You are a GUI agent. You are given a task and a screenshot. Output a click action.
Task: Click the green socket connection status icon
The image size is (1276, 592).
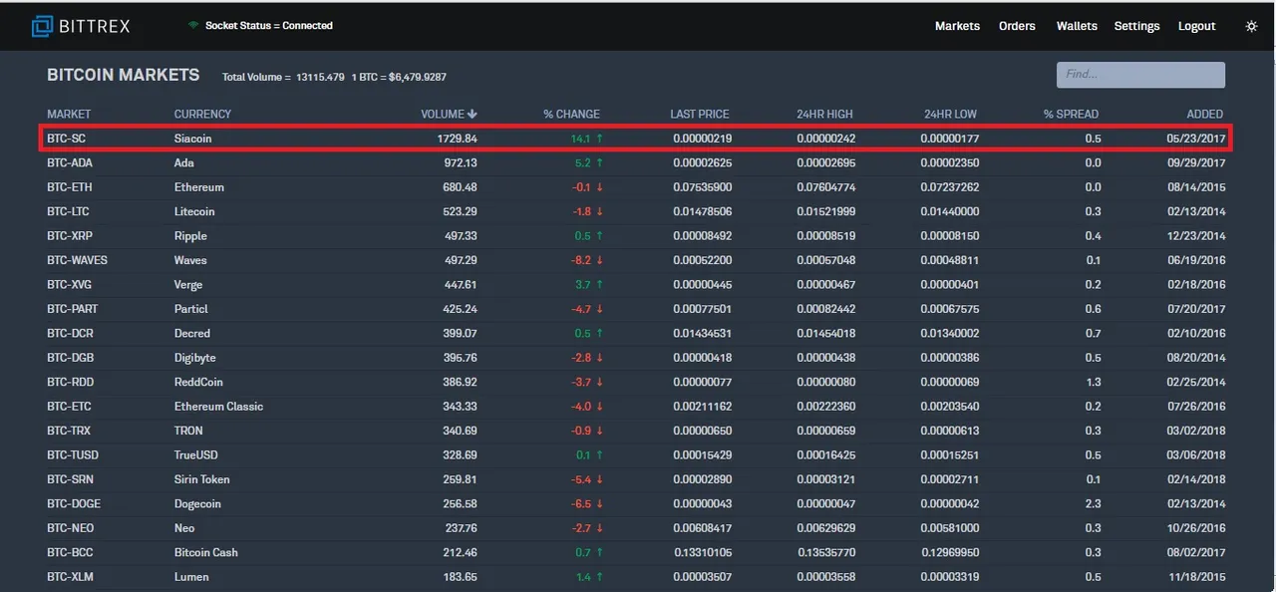point(193,25)
